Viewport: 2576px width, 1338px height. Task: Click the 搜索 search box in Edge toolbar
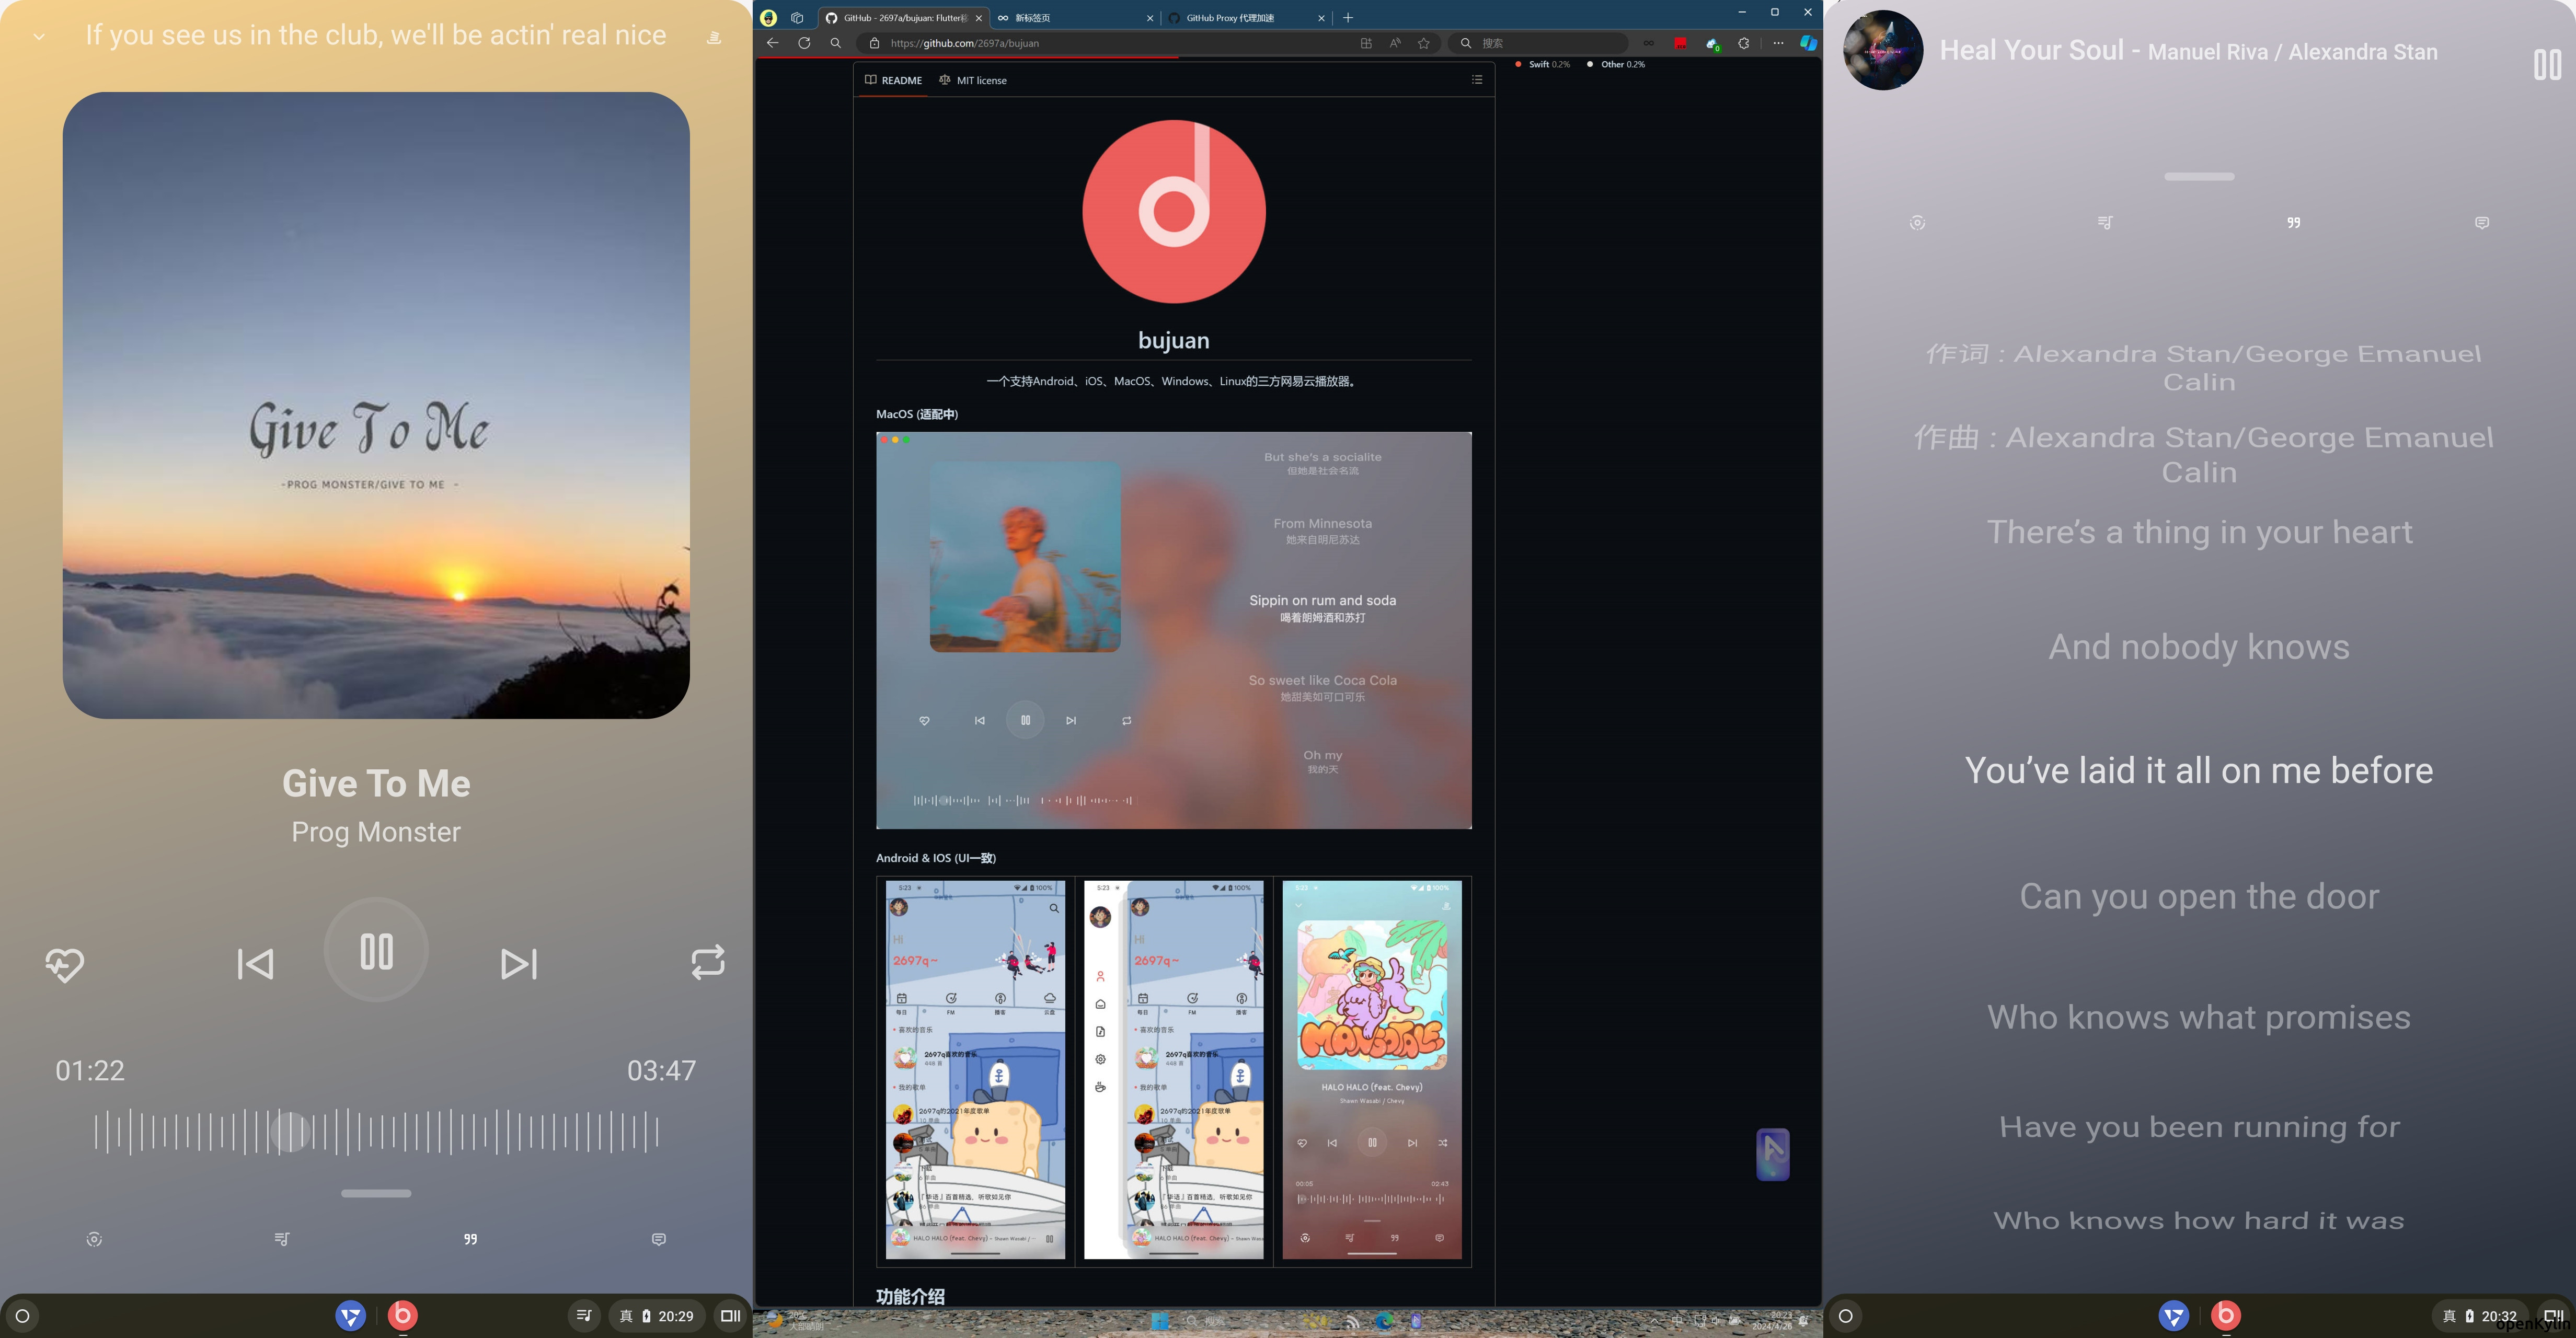(1538, 43)
